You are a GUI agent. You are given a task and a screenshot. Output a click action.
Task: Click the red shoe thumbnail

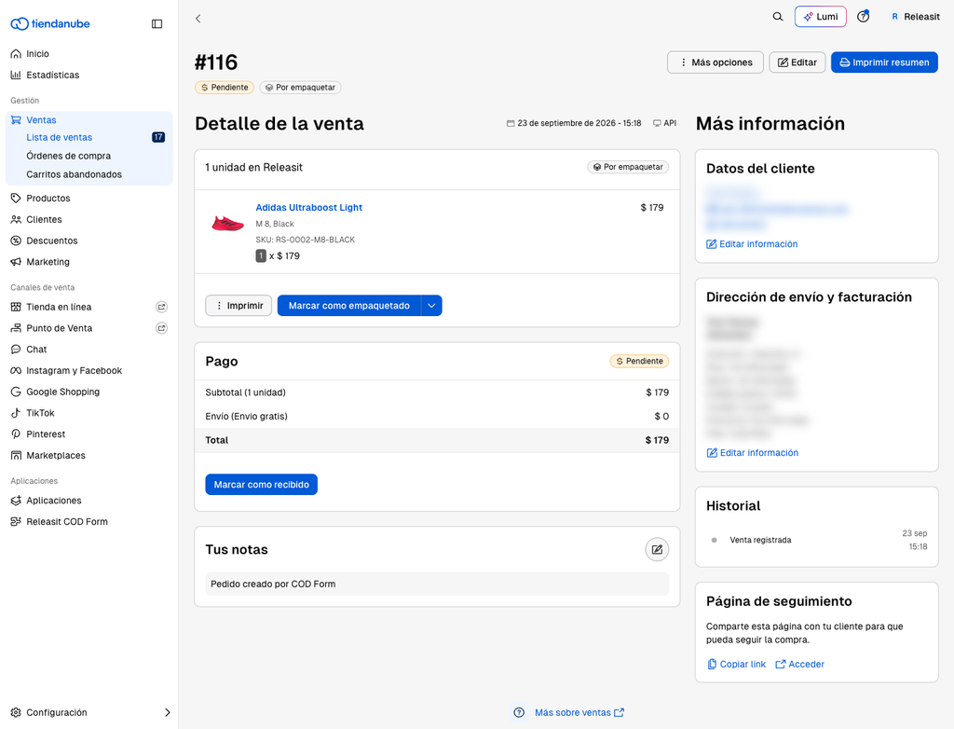coord(227,224)
